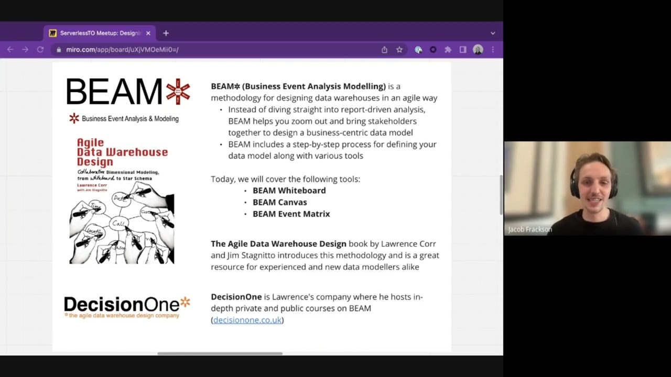671x377 pixels.
Task: Click the line "together to design a business-centric data model"
Action: (x=320, y=132)
